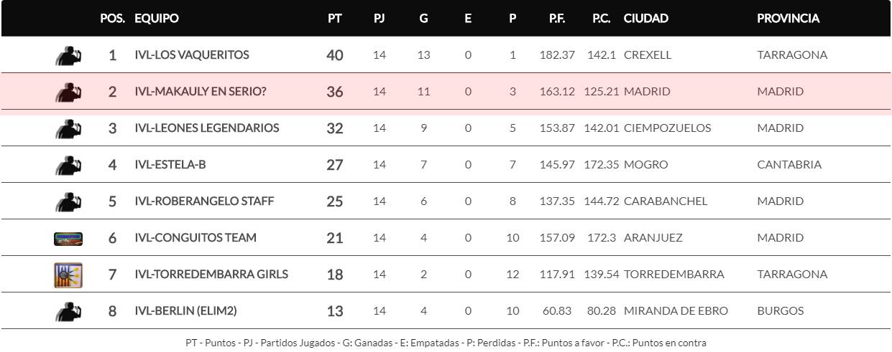Viewport: 892px width, 352px height.
Task: Click the PROVINCIA column header
Action: [x=788, y=19]
